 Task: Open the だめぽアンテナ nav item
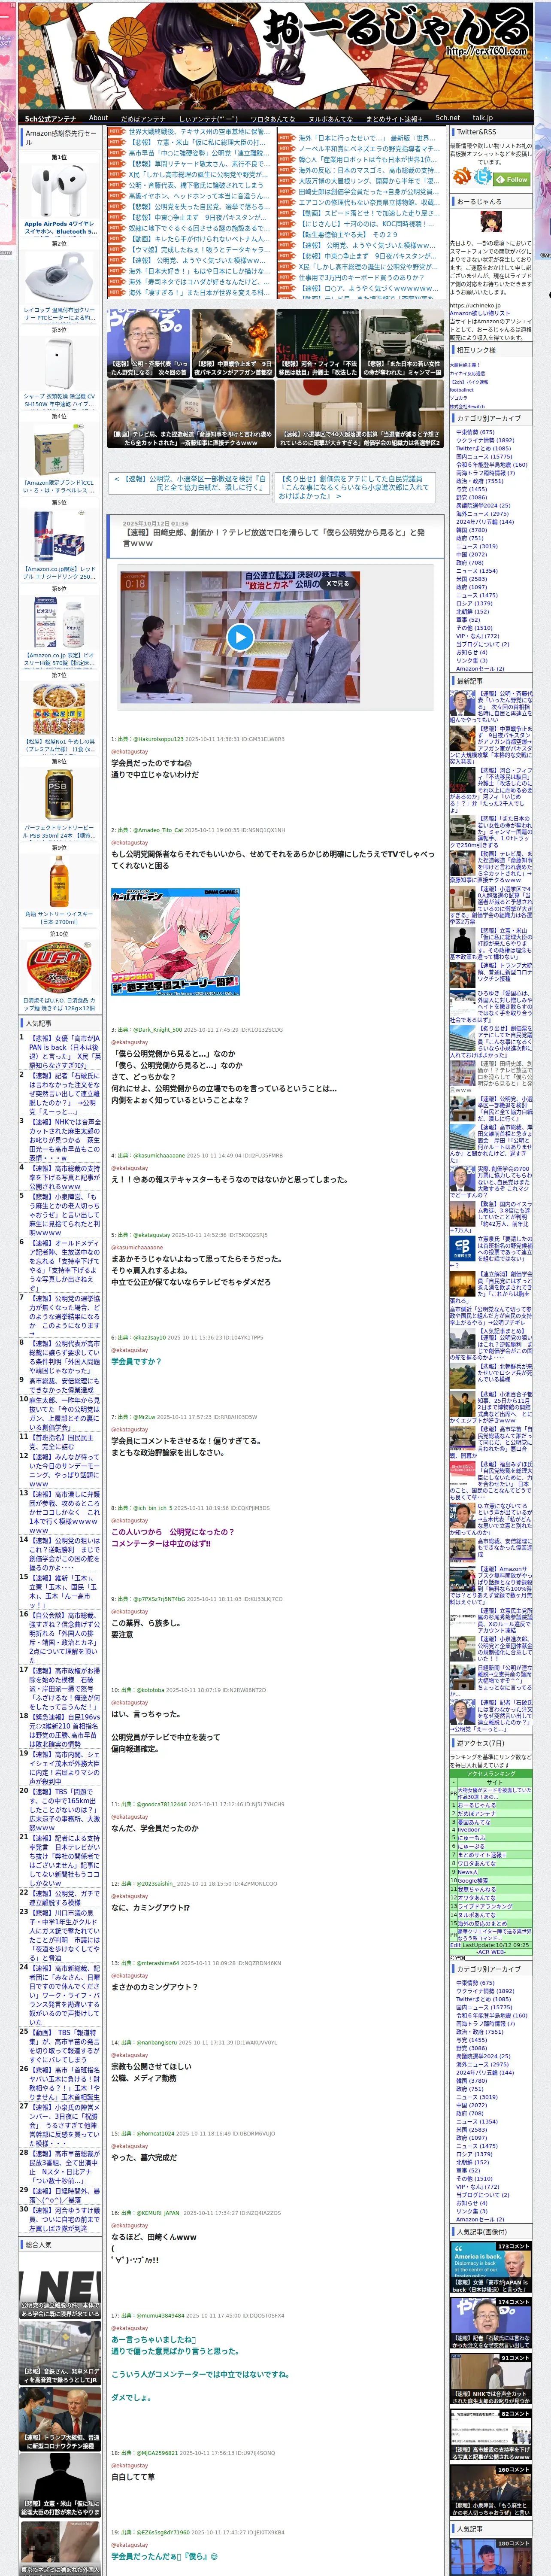click(x=143, y=118)
